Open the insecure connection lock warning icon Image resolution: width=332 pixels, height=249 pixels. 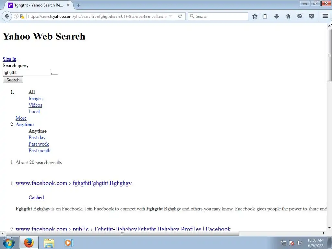(x=22, y=16)
